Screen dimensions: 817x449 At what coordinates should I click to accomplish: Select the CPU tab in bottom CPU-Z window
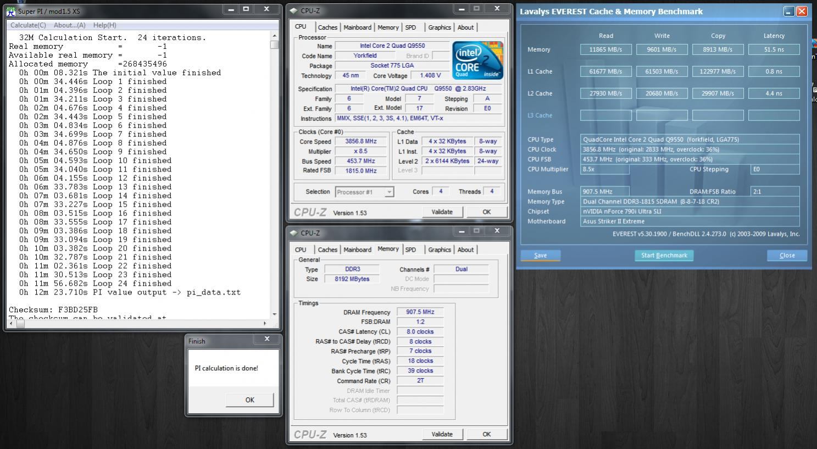click(301, 250)
